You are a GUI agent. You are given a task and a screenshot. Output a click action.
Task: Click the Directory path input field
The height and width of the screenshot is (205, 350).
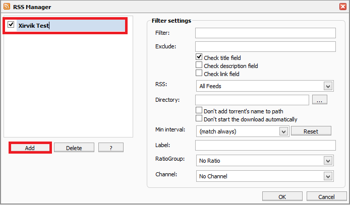(252, 100)
